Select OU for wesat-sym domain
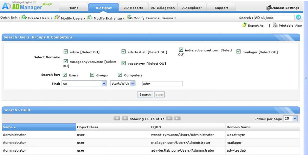Image resolution: width=308 pixels, height=157 pixels. point(156,64)
